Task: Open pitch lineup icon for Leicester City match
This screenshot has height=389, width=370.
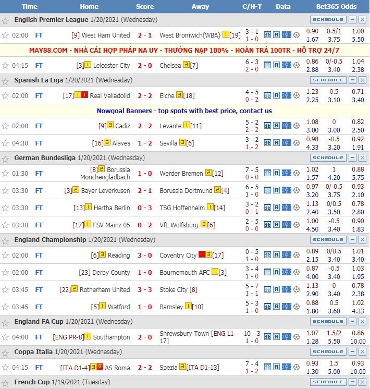Action: pos(287,65)
